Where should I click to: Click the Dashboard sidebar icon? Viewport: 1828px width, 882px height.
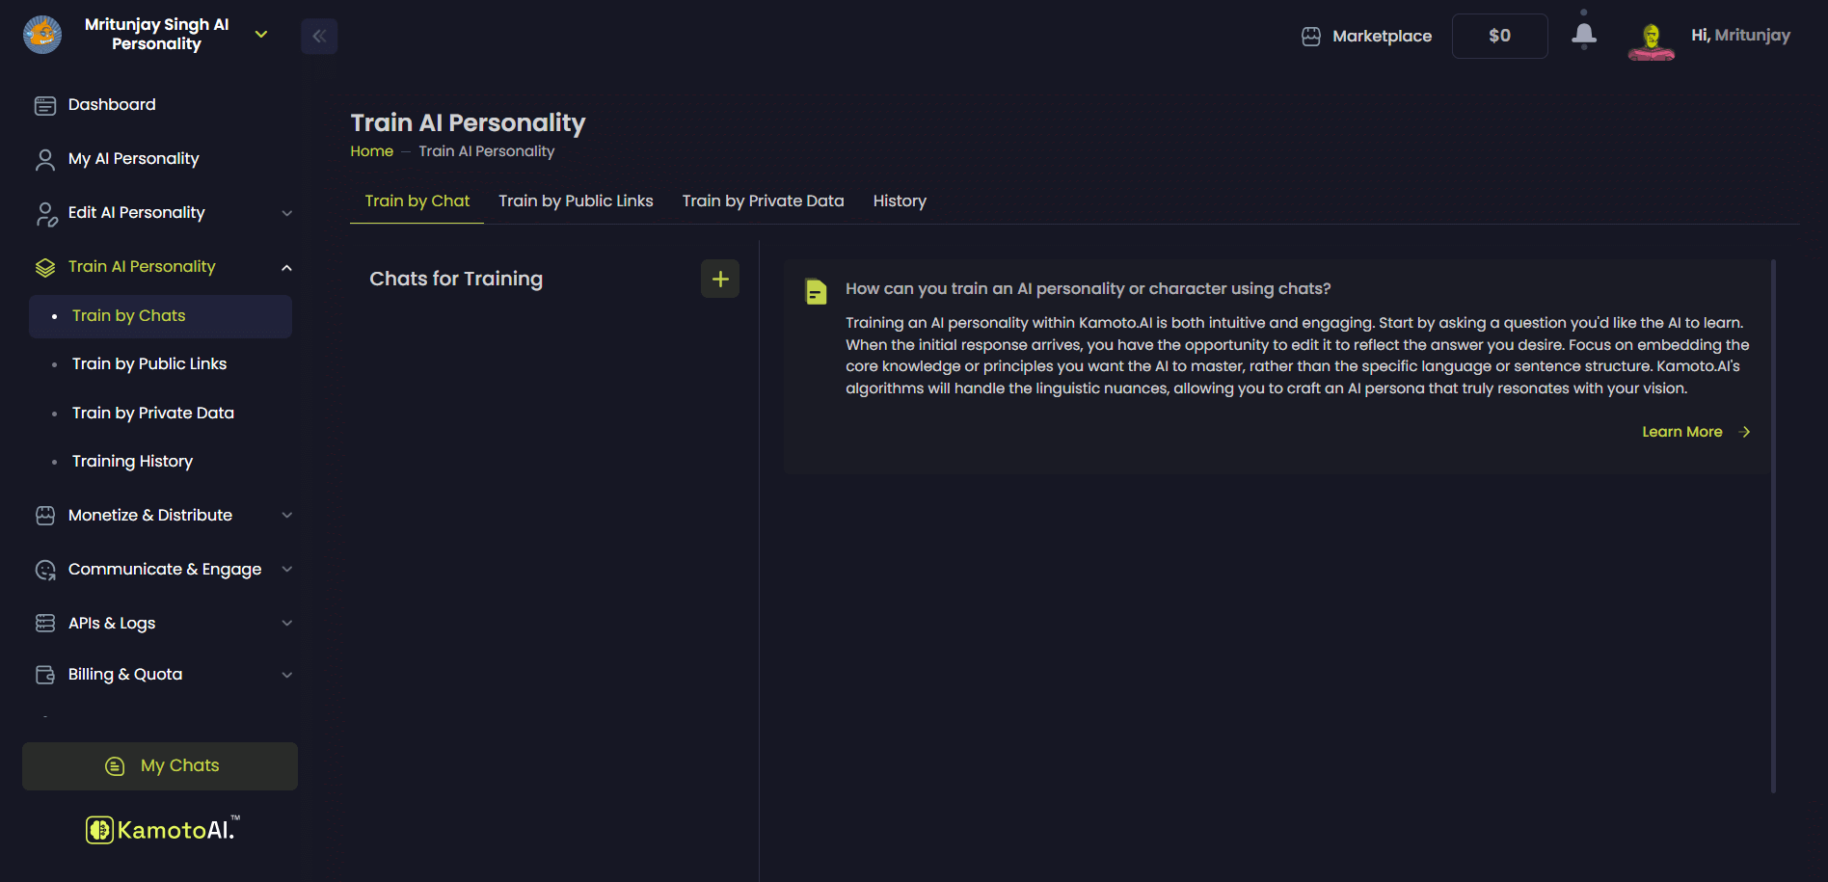(x=45, y=105)
